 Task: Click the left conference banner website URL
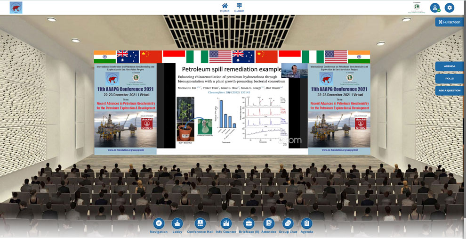click(126, 150)
